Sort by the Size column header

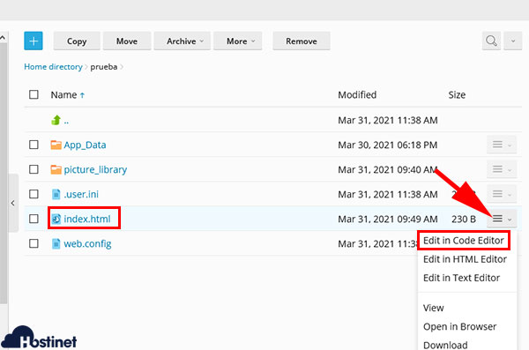(x=457, y=95)
